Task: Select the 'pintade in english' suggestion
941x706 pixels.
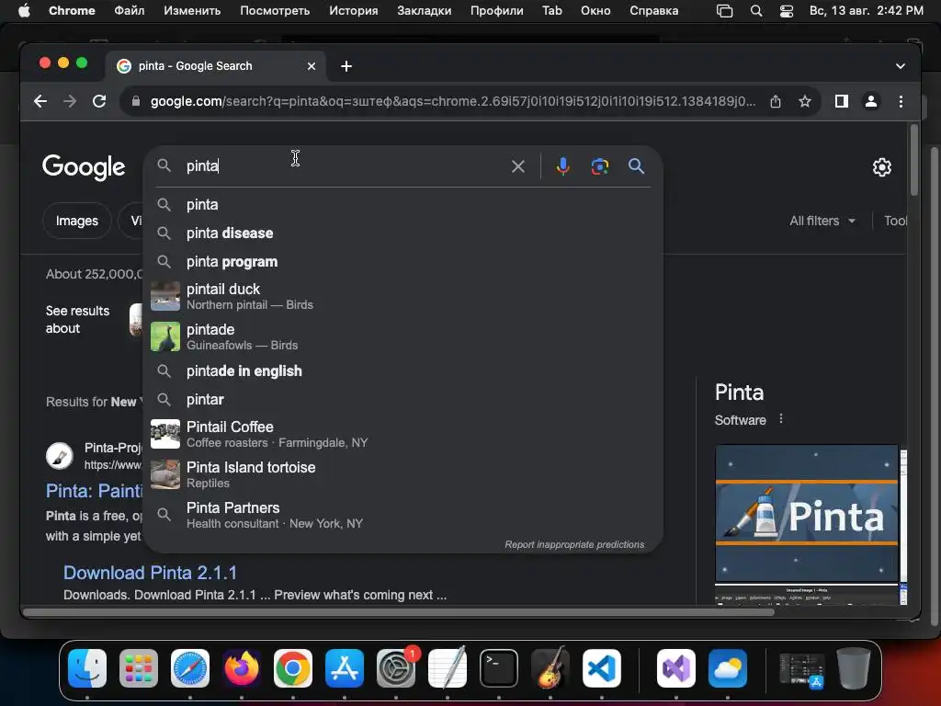Action: [402, 371]
